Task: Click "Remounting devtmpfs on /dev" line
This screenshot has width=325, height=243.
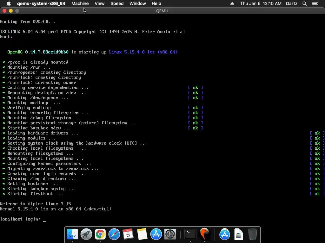Action: (47, 93)
